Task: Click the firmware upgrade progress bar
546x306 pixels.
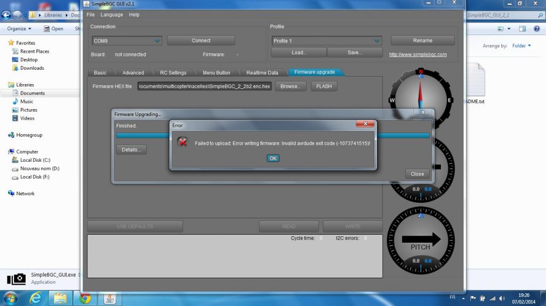Action: 272,136
